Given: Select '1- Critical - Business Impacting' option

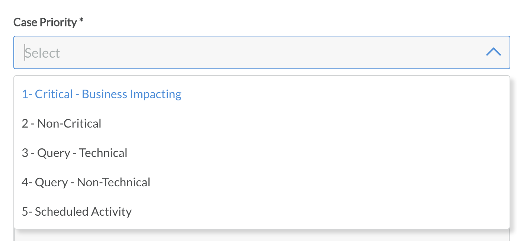Looking at the screenshot, I should 102,94.
